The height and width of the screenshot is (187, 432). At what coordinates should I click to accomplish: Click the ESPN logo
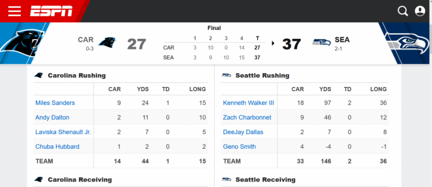pyautogui.click(x=51, y=11)
